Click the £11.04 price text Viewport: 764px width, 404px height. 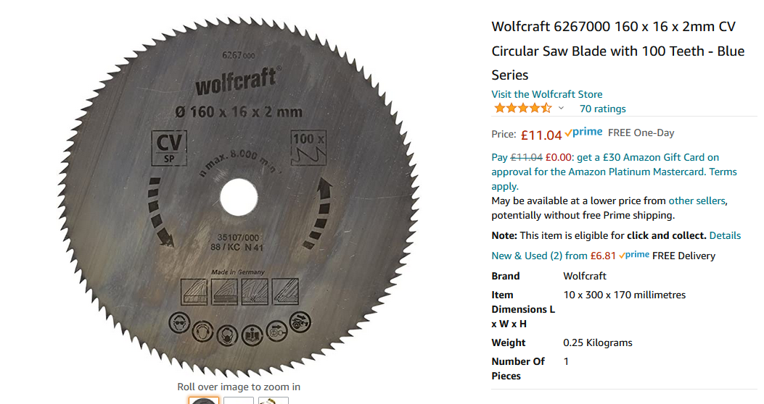pos(541,135)
